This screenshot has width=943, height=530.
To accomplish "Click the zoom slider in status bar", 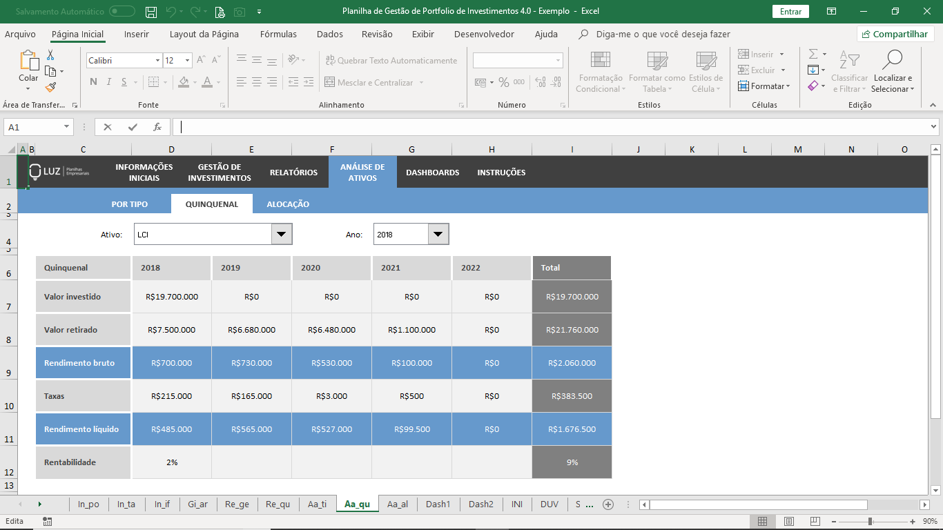I will [x=870, y=521].
